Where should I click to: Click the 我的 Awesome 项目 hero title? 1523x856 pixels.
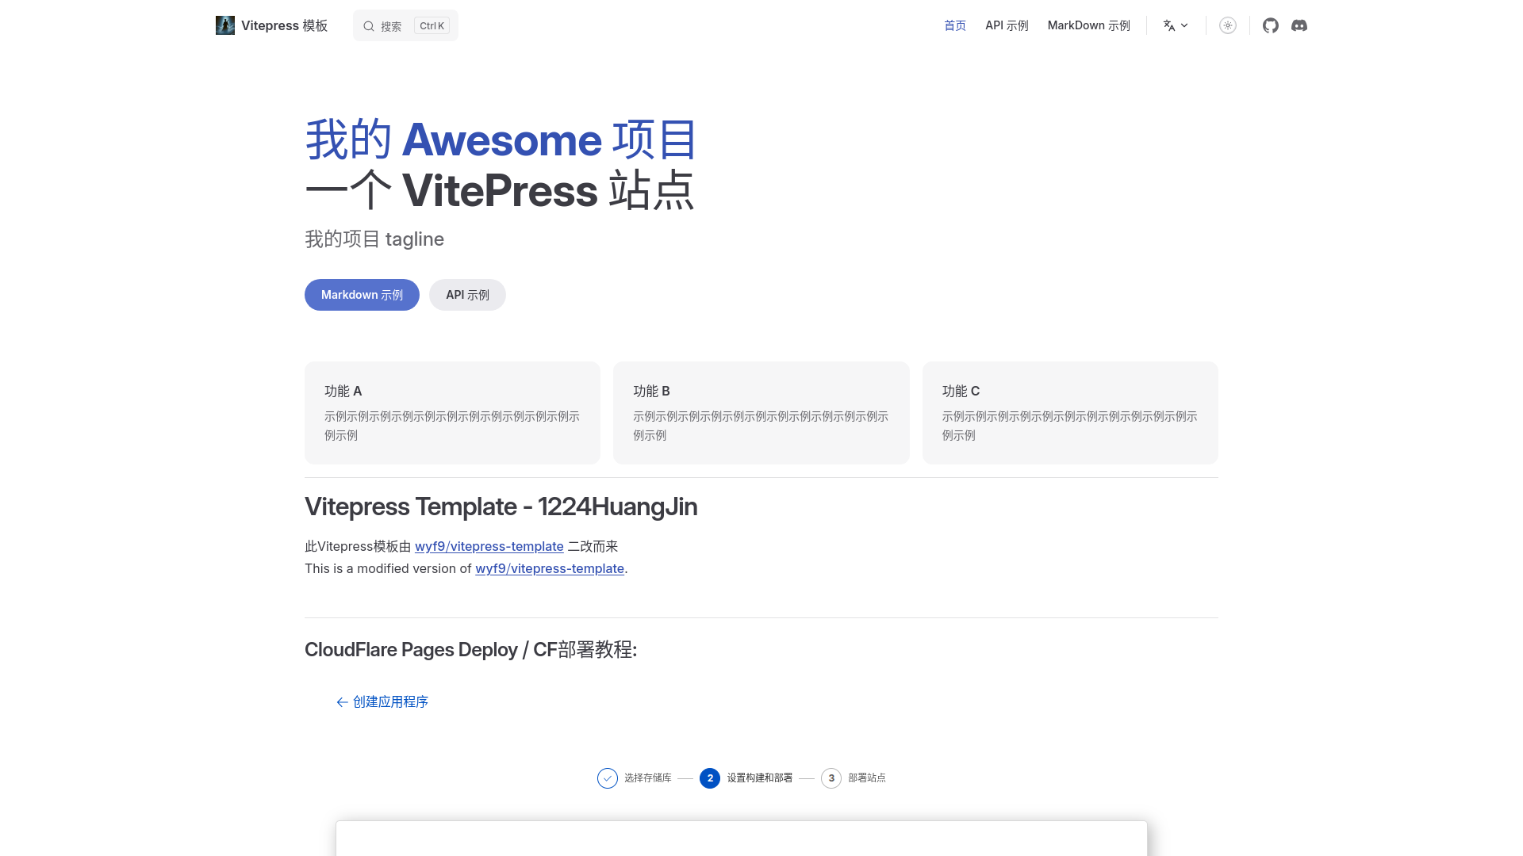pyautogui.click(x=501, y=139)
